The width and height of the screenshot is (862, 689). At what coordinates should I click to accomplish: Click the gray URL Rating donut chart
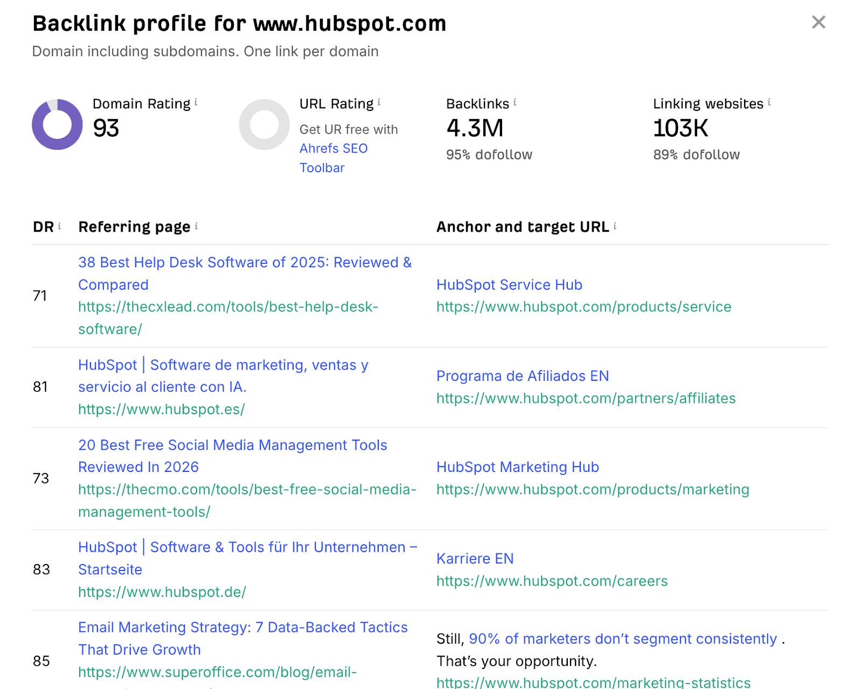point(264,124)
